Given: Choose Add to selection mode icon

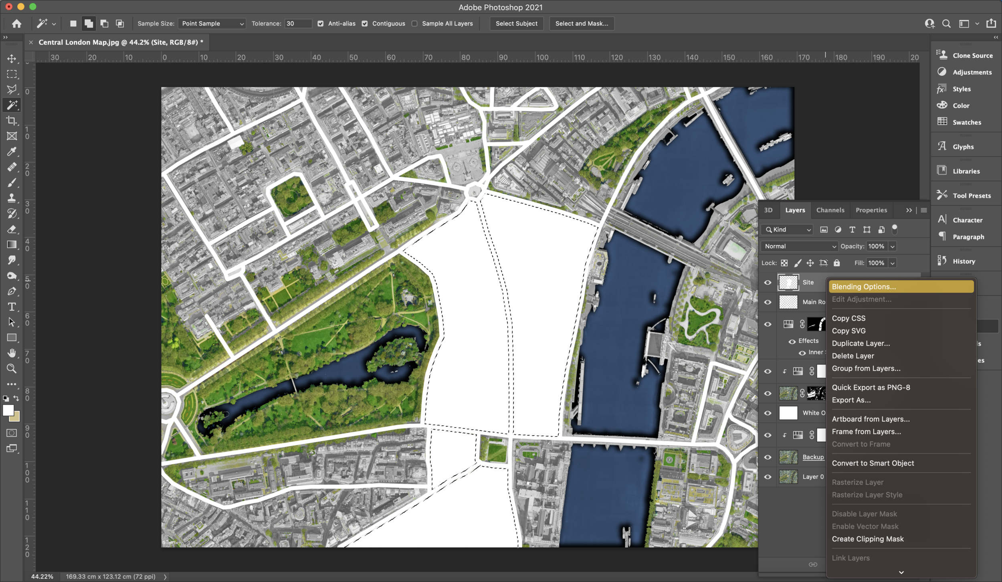Looking at the screenshot, I should tap(89, 24).
